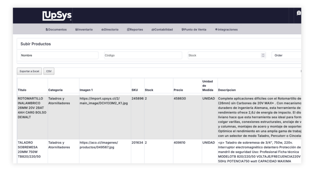Open the Order dropdown
The image size is (314, 171).
(286, 55)
